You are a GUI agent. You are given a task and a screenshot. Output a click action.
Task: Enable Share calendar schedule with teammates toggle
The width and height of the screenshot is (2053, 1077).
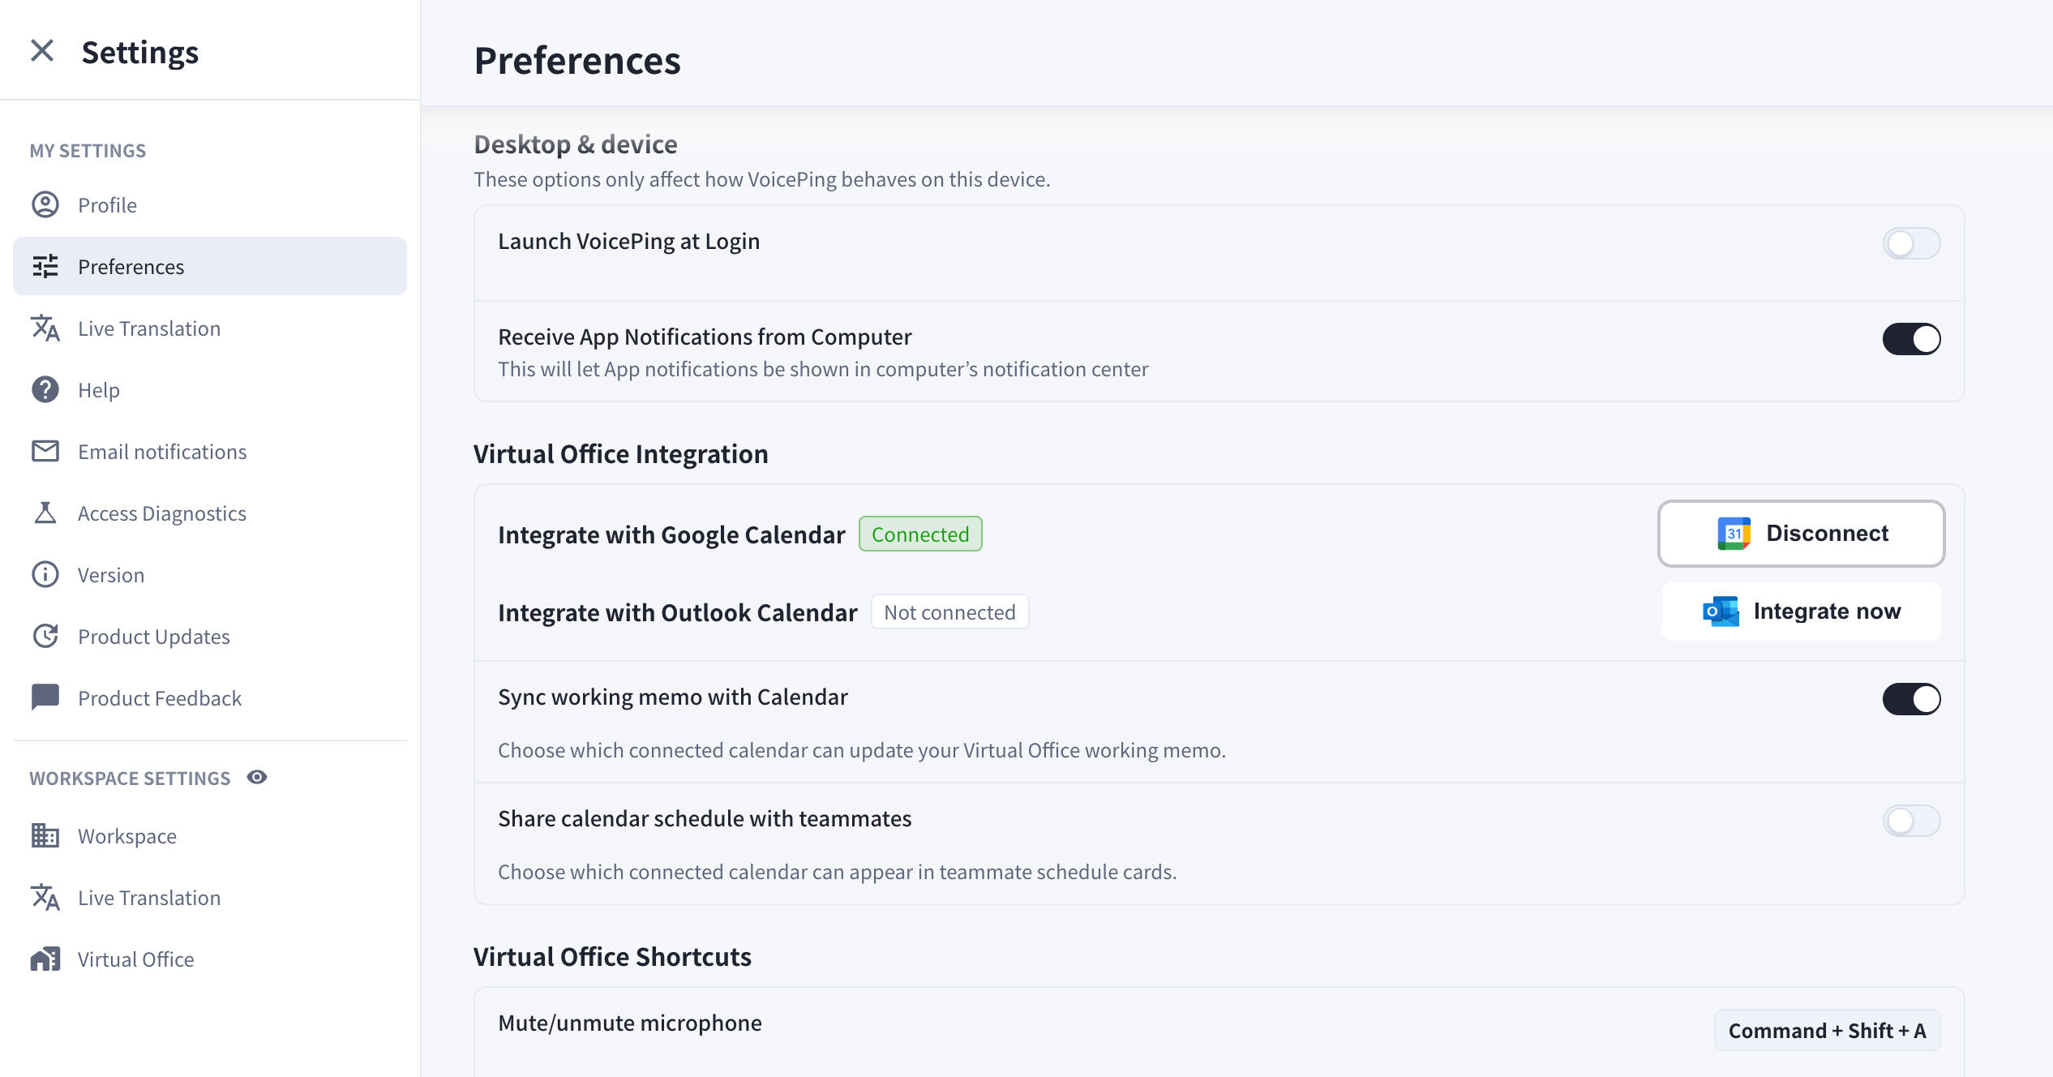point(1911,821)
